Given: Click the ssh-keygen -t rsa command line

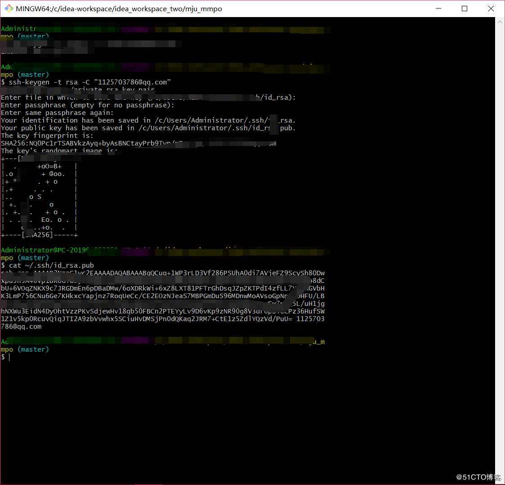Looking at the screenshot, I should pyautogui.click(x=86, y=82).
